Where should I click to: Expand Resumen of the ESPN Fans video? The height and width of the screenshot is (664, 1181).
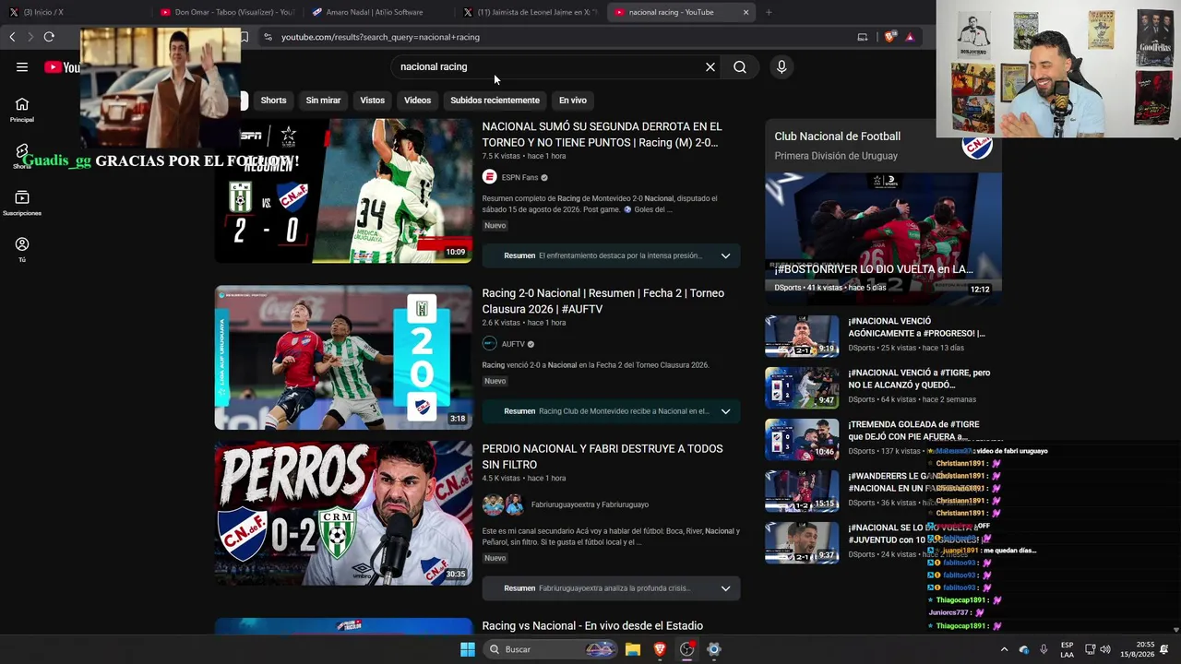(725, 255)
